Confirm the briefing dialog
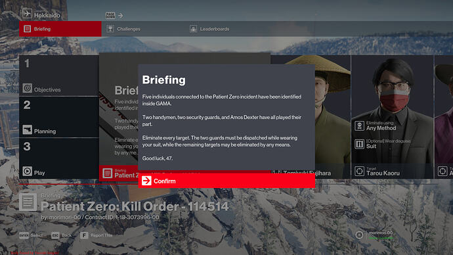 (x=226, y=181)
